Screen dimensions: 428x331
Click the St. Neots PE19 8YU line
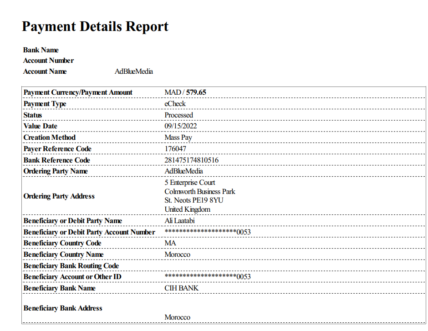(194, 200)
